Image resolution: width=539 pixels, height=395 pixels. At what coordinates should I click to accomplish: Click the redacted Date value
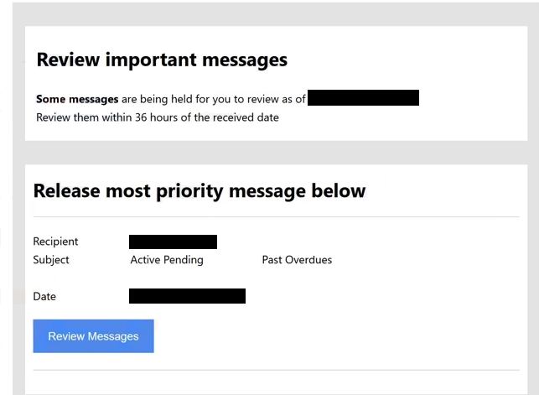(187, 296)
